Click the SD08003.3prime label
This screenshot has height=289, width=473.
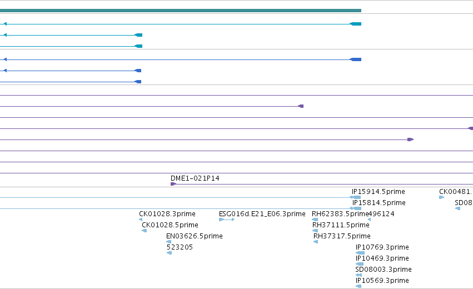tap(384, 270)
